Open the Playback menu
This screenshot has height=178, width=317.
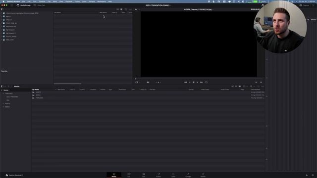(x=69, y=1)
